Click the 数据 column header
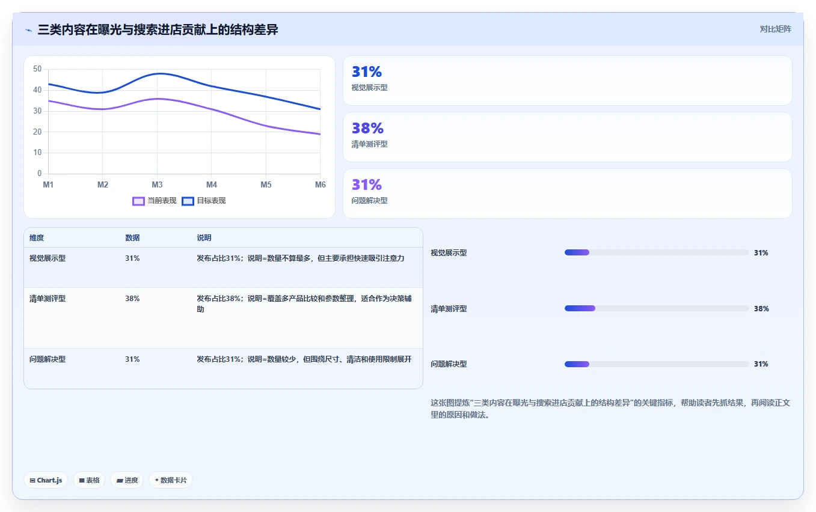The height and width of the screenshot is (512, 816). pyautogui.click(x=132, y=238)
